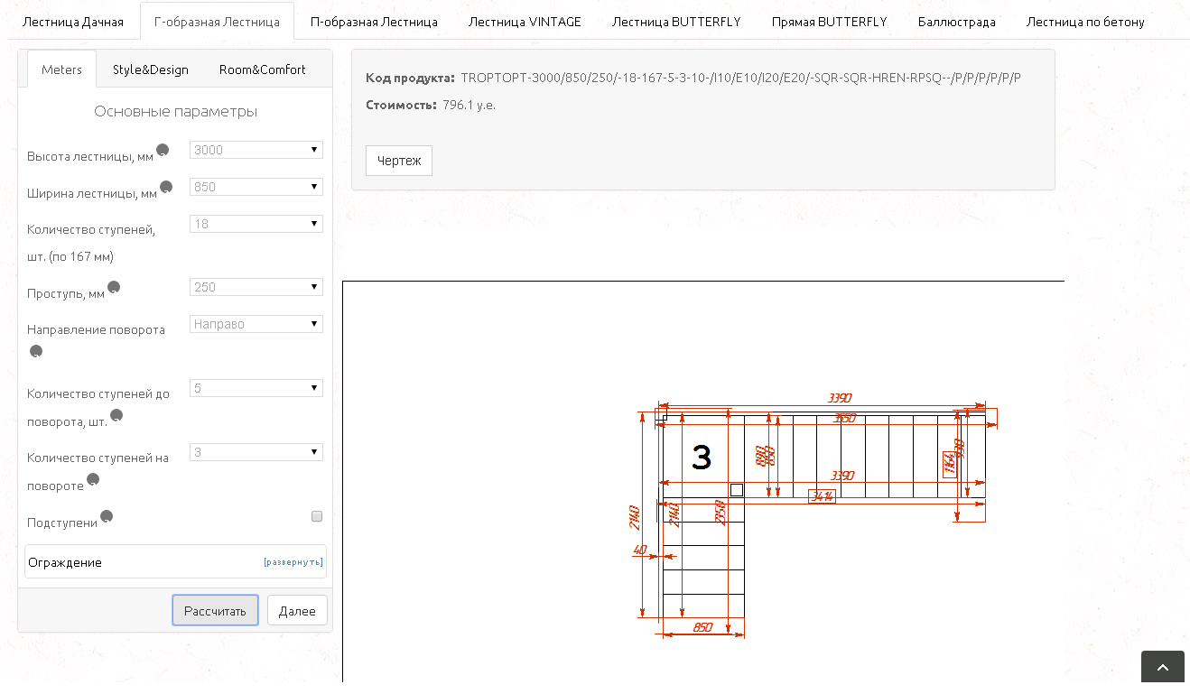1190x694 pixels.
Task: Click help icon next to Высота лестницы
Action: (x=163, y=150)
